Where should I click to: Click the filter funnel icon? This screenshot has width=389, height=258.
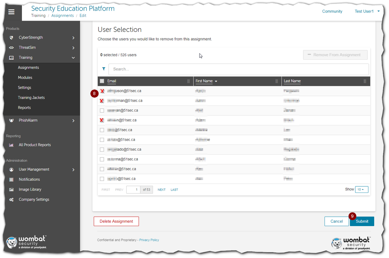pos(104,69)
